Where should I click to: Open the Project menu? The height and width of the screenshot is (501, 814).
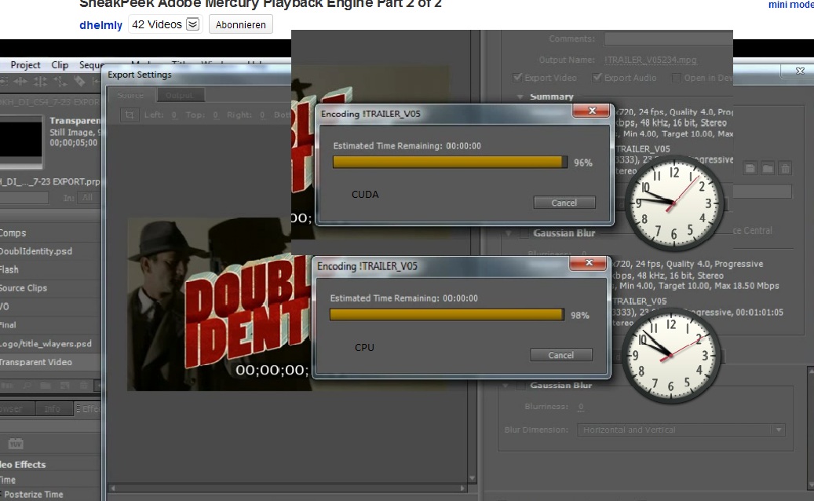pyautogui.click(x=25, y=65)
